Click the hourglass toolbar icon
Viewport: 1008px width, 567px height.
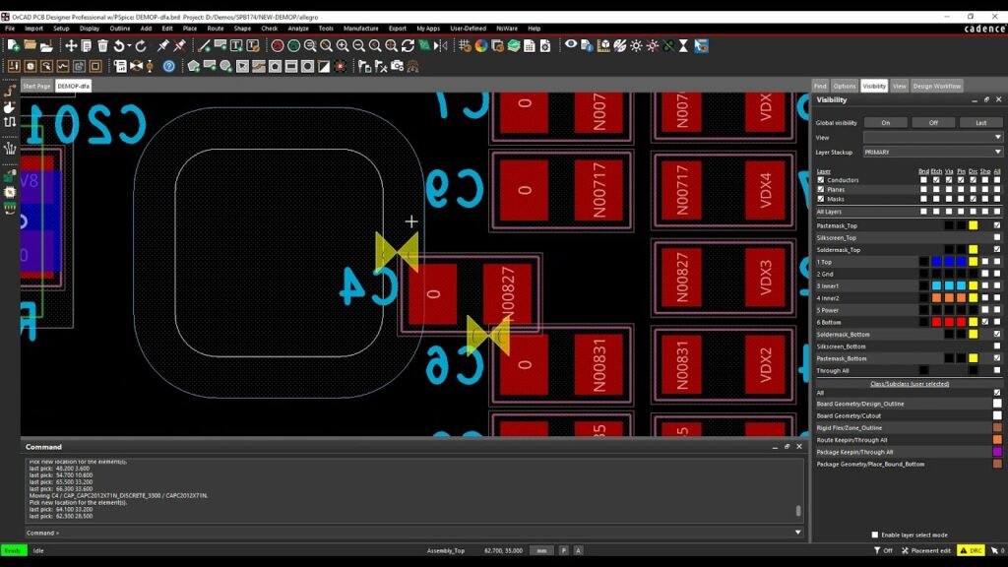(x=684, y=45)
